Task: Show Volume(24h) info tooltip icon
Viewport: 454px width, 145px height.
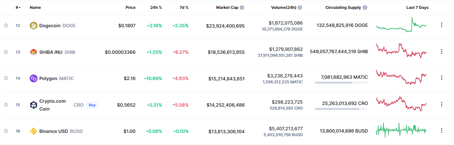Action: click(x=300, y=8)
